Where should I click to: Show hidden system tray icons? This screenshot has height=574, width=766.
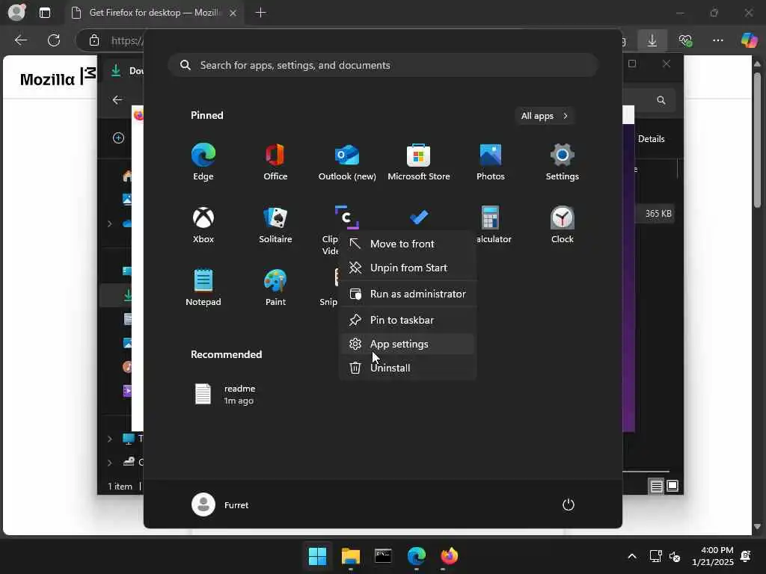click(631, 556)
